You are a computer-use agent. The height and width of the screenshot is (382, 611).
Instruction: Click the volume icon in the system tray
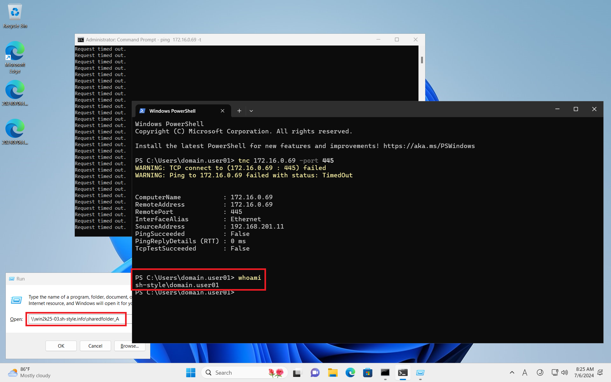click(565, 372)
